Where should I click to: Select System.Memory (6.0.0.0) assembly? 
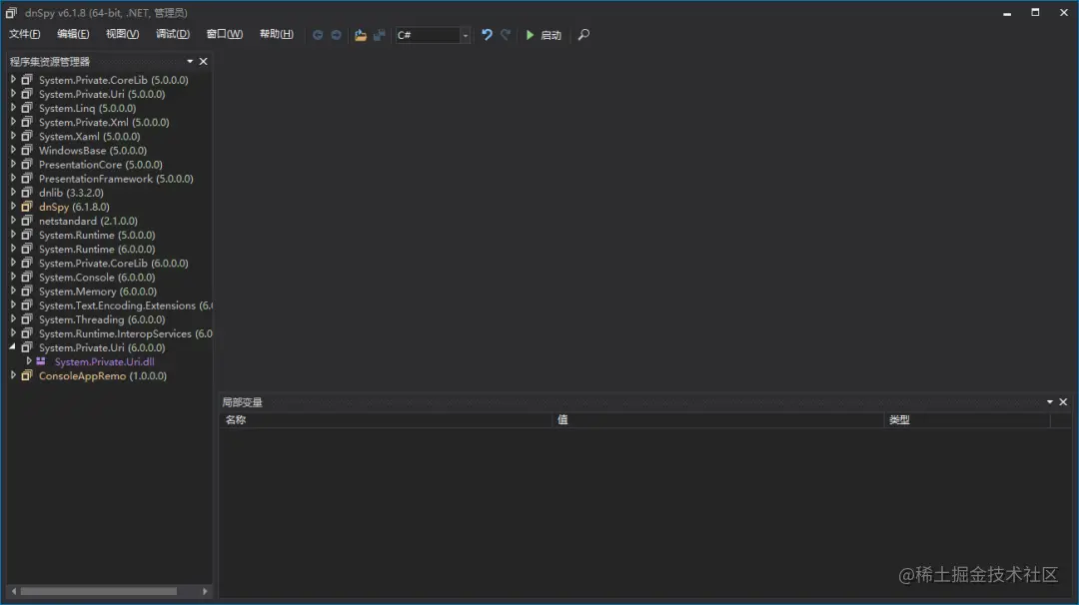pos(98,292)
